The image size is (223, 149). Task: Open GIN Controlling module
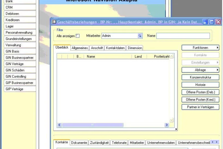coord(20,76)
